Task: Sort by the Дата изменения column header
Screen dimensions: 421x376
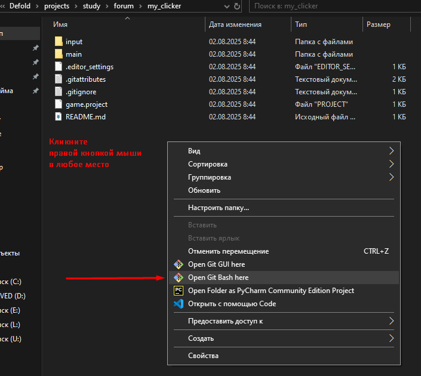Action: [235, 24]
